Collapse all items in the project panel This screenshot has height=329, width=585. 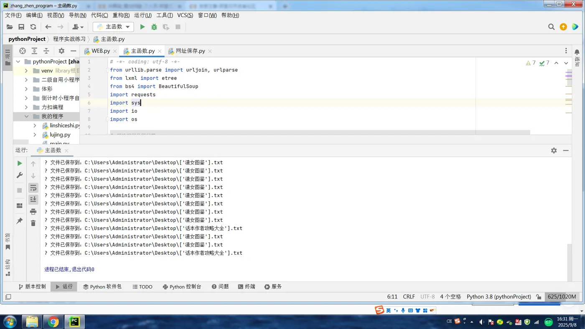tap(46, 51)
